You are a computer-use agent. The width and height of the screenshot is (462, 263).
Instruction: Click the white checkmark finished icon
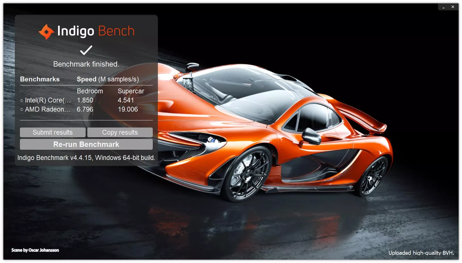(x=86, y=50)
